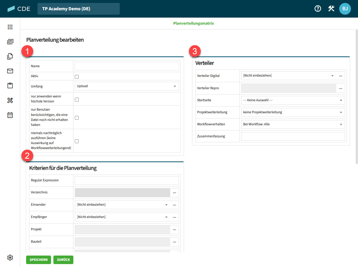This screenshot has height=267, width=358.
Task: Click the ellipsis button for Einsender
Action: (x=174, y=205)
